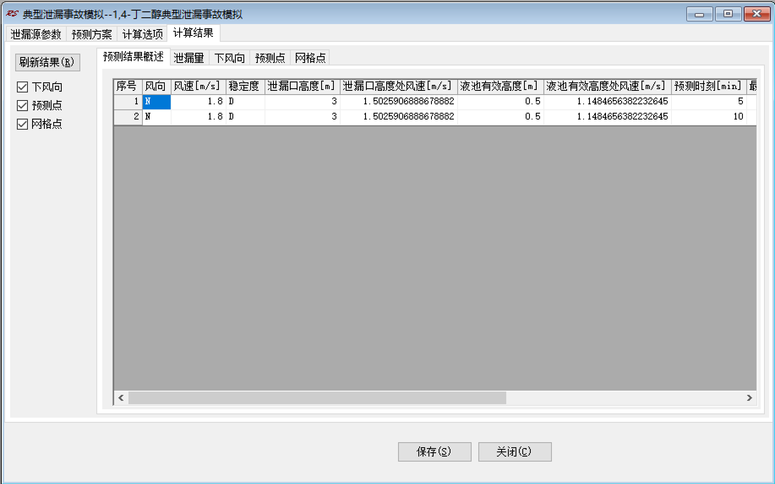Minimize the simulation window
Image resolution: width=775 pixels, height=484 pixels.
(700, 14)
